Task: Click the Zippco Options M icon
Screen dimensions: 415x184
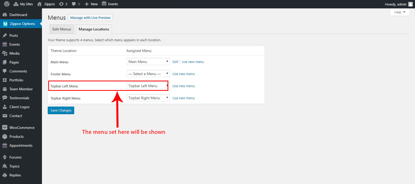Action: tap(5, 24)
